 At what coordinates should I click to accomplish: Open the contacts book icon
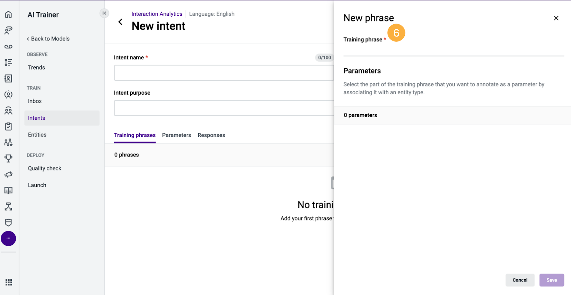tap(9, 79)
